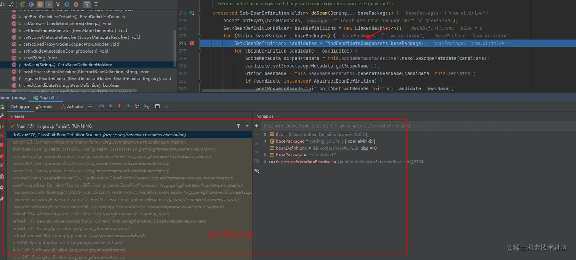Select registerBeanDefinition method in Structure
576x260 pixels.
point(97,78)
